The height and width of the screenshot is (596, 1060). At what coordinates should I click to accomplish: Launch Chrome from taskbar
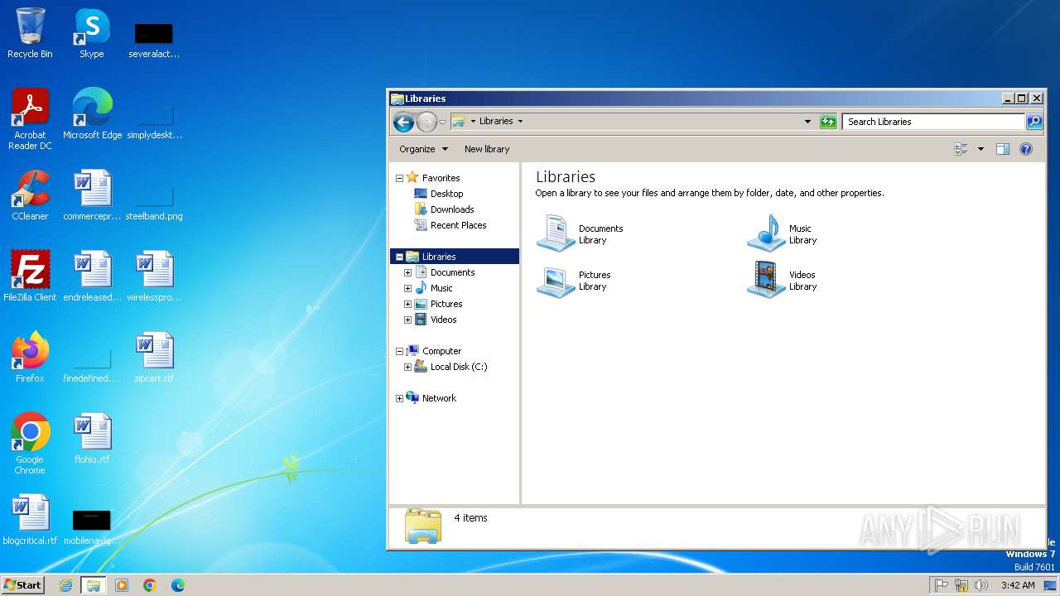[150, 585]
